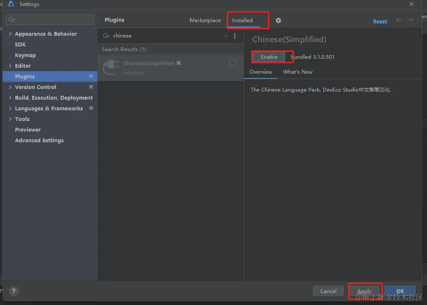Switch to the Installed tab
The height and width of the screenshot is (305, 427).
click(x=242, y=20)
